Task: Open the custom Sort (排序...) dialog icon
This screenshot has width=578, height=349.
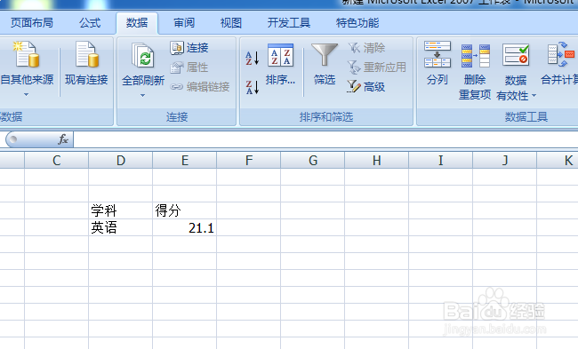Action: [280, 55]
